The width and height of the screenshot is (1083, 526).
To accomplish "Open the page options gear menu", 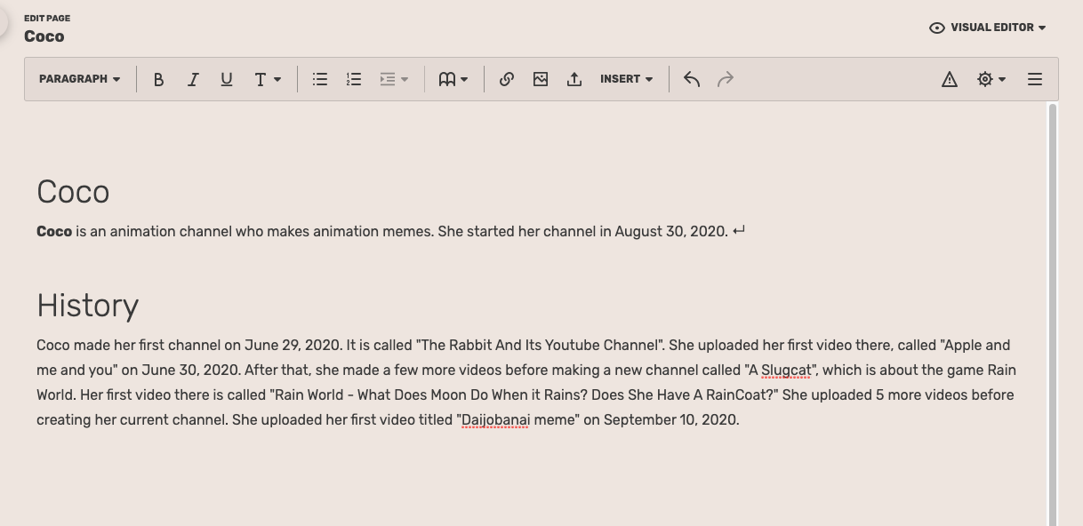I will pyautogui.click(x=991, y=79).
